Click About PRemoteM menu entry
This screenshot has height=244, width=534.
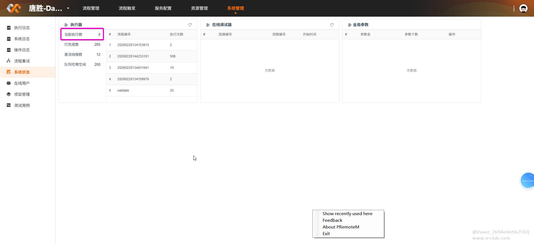[x=341, y=227]
